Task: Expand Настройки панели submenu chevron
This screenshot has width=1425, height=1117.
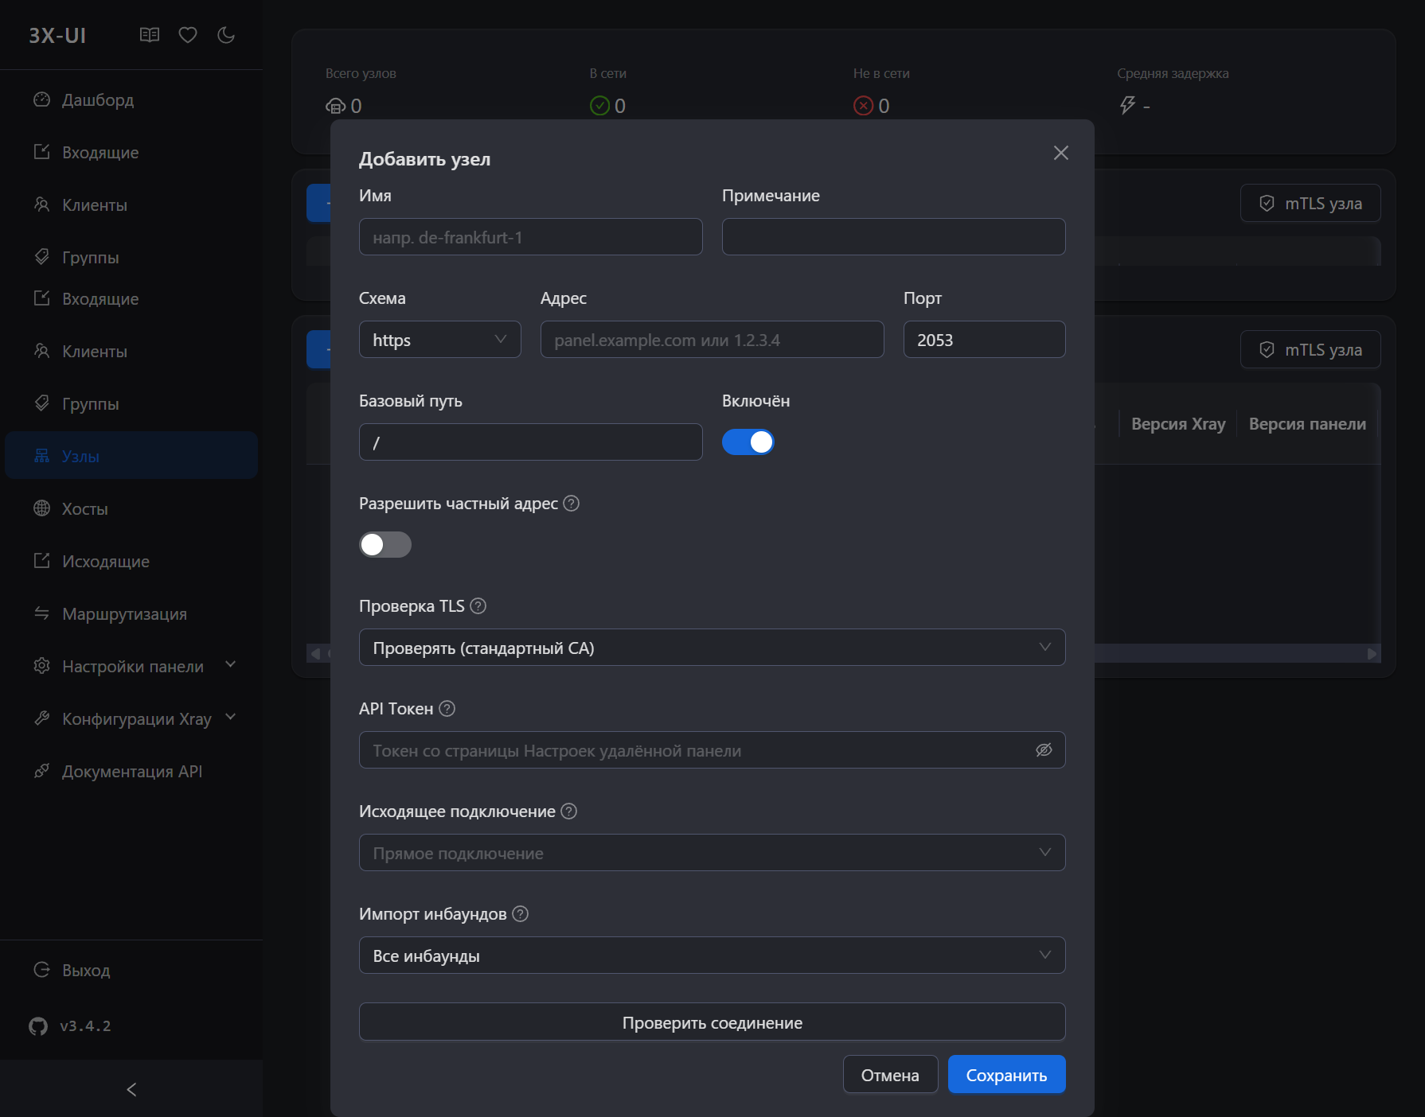Action: pyautogui.click(x=231, y=664)
